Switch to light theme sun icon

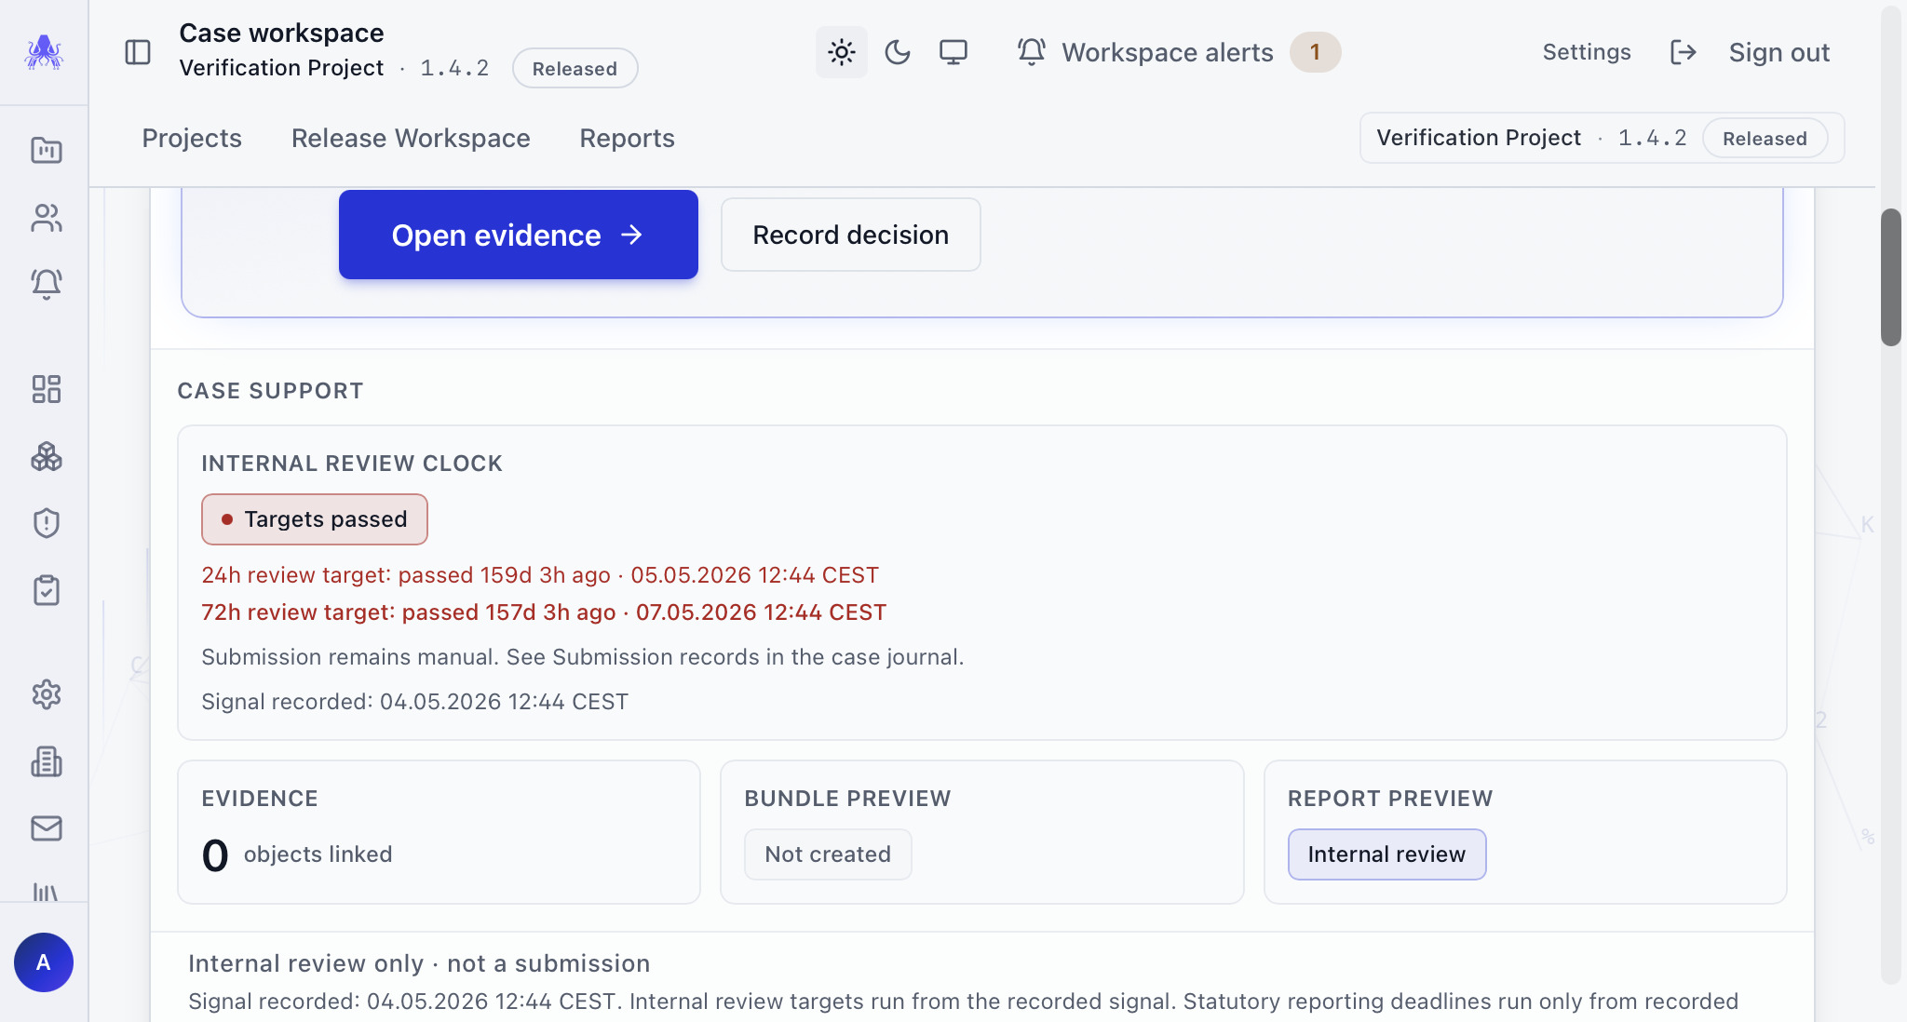click(842, 52)
